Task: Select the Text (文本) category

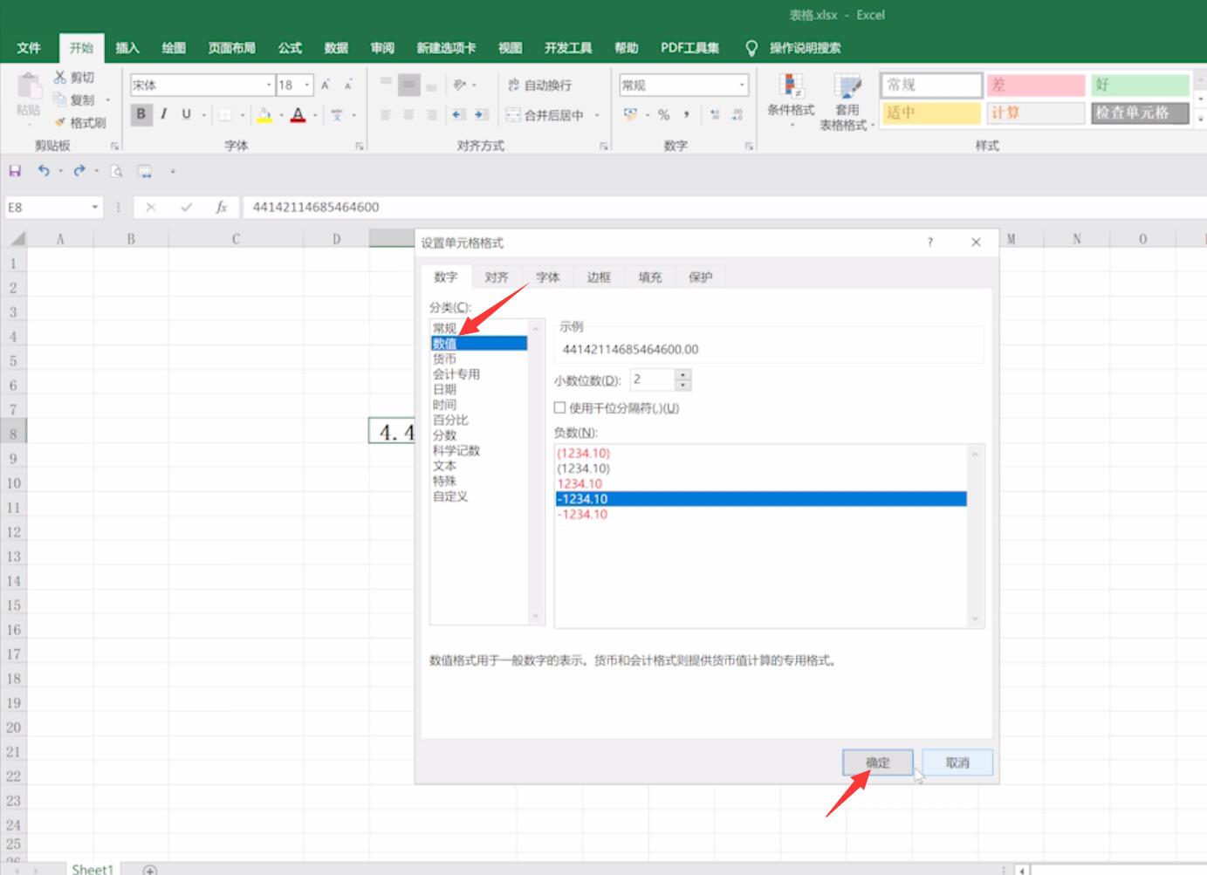Action: (445, 466)
